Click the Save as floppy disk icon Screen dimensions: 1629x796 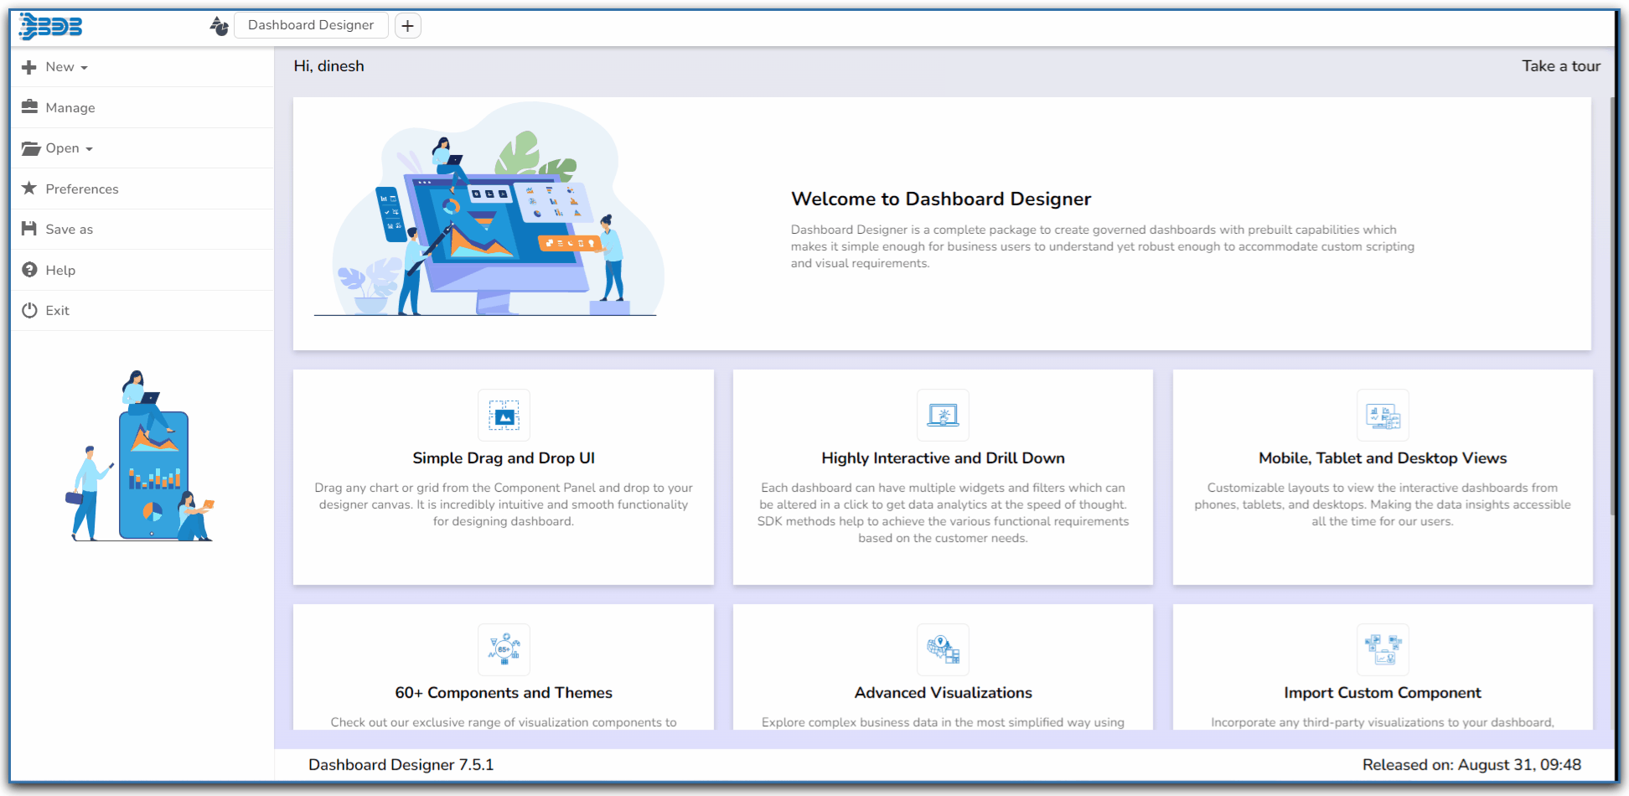[x=29, y=229]
